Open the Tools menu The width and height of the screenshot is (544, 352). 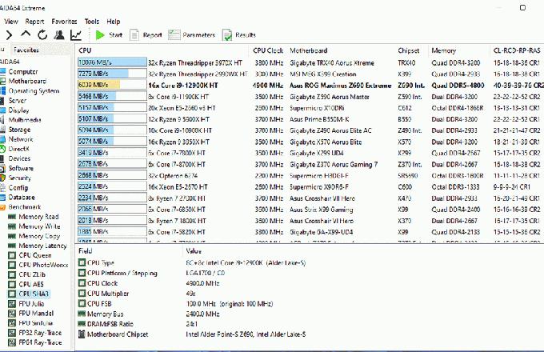pyautogui.click(x=92, y=21)
